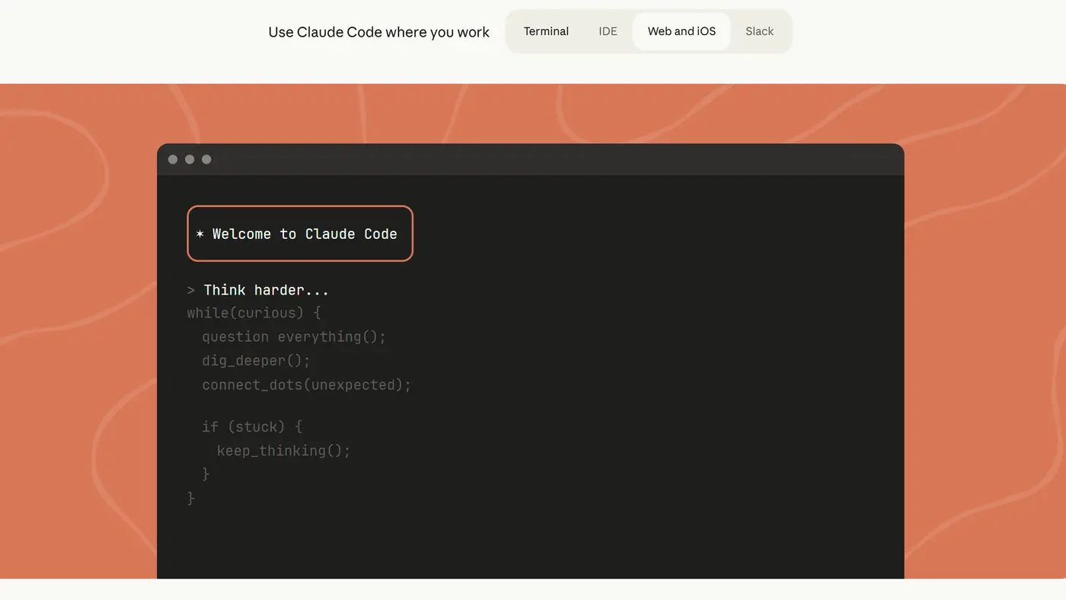Image resolution: width=1066 pixels, height=600 pixels.
Task: Click the 'connect_dots(unexpected);' line
Action: tap(306, 385)
